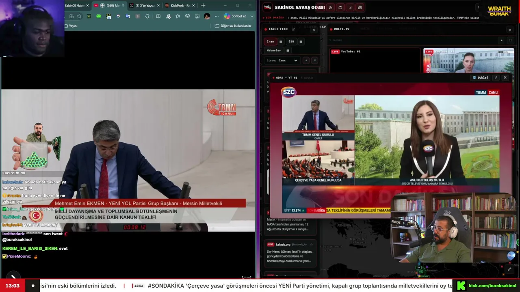This screenshot has height=292, width=520.
Task: Close the Odak YT #1 player
Action: (505, 77)
